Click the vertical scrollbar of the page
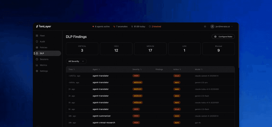The image size is (272, 127). pos(238,47)
